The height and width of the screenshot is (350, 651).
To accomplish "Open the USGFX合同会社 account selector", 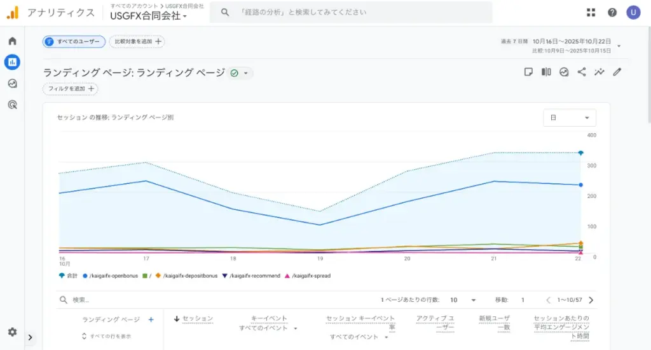I will [149, 16].
